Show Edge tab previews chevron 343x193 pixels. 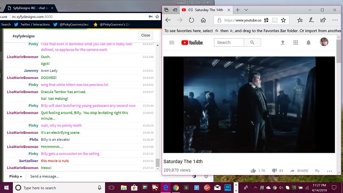(x=246, y=10)
